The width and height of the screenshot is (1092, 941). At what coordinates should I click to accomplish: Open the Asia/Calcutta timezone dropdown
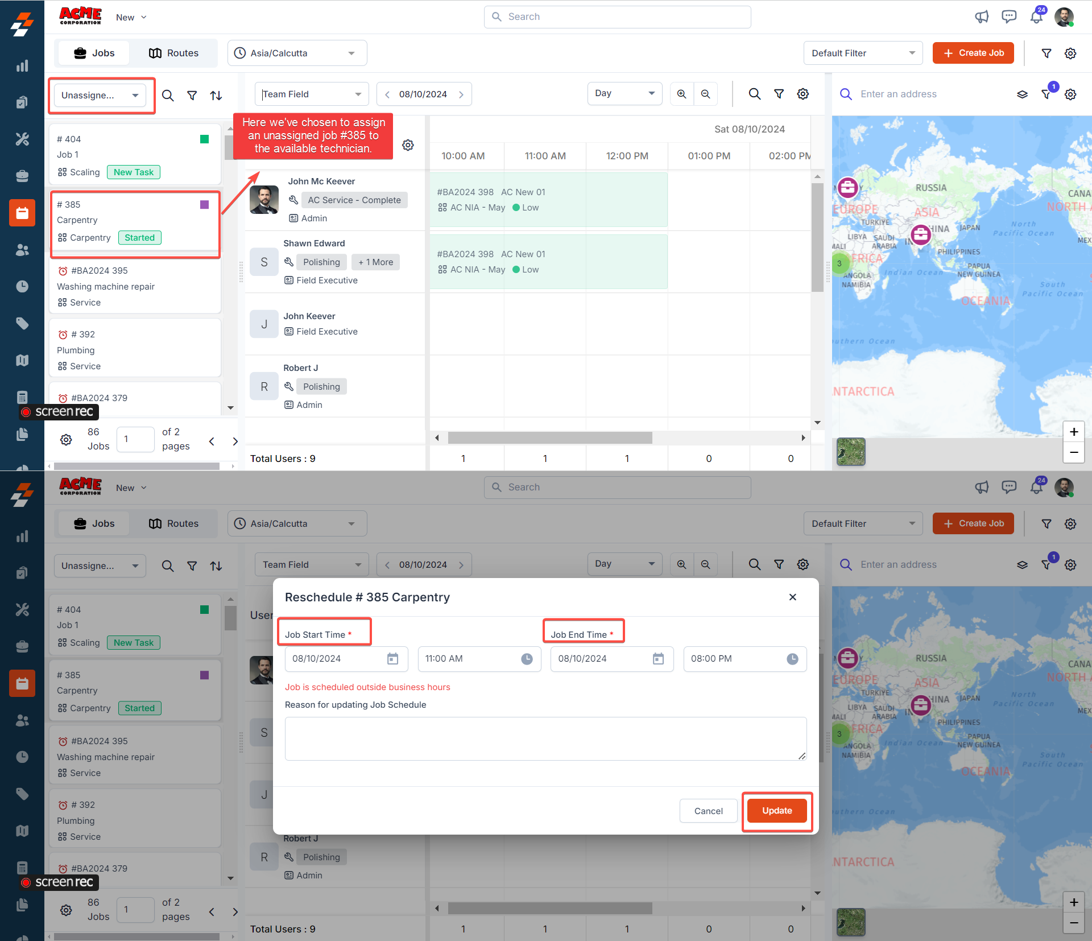(297, 53)
